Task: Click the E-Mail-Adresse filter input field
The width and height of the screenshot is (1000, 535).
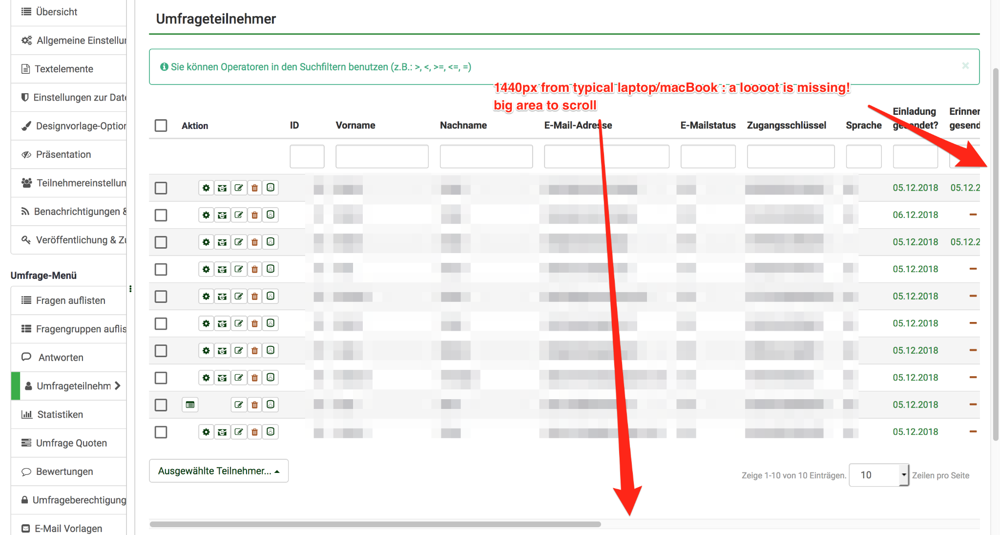Action: [606, 156]
